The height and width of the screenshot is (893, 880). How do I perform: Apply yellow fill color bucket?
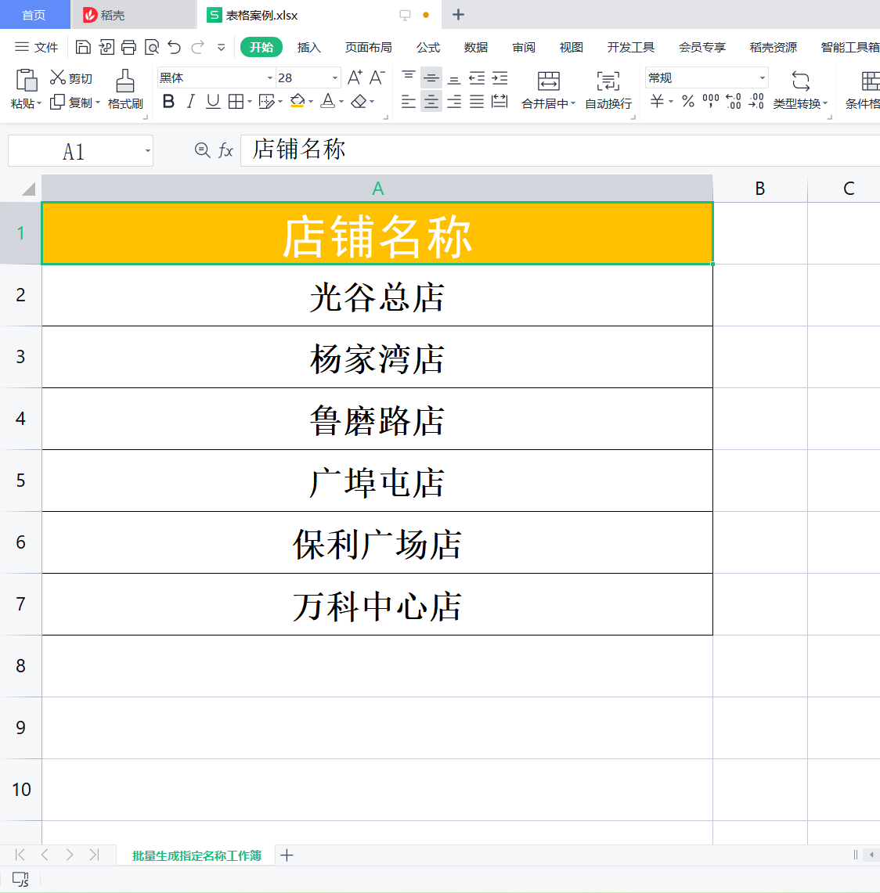(298, 102)
